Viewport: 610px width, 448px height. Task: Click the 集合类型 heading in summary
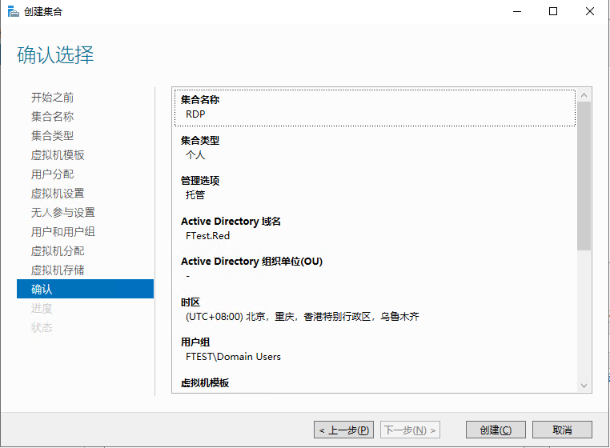[x=200, y=140]
